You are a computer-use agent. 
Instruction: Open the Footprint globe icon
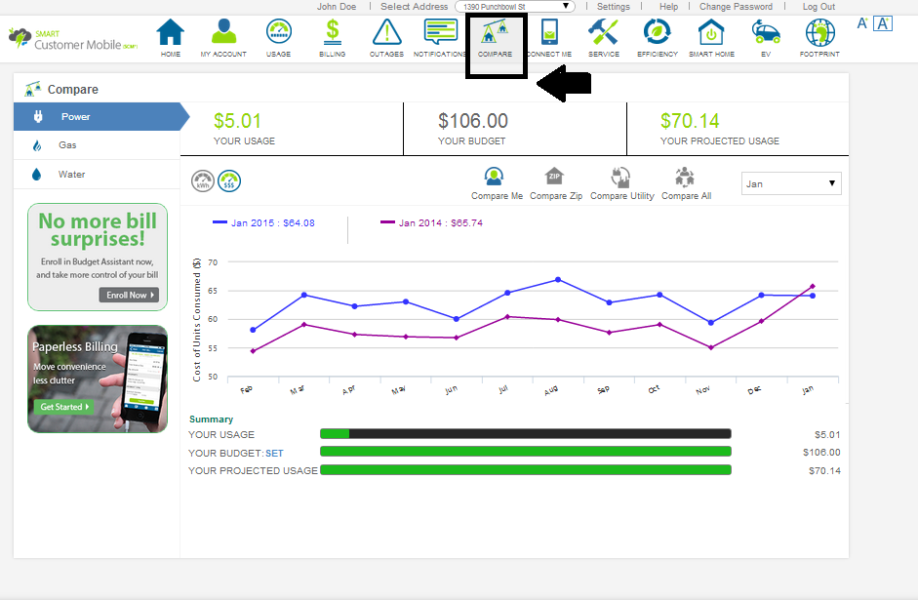coord(819,35)
